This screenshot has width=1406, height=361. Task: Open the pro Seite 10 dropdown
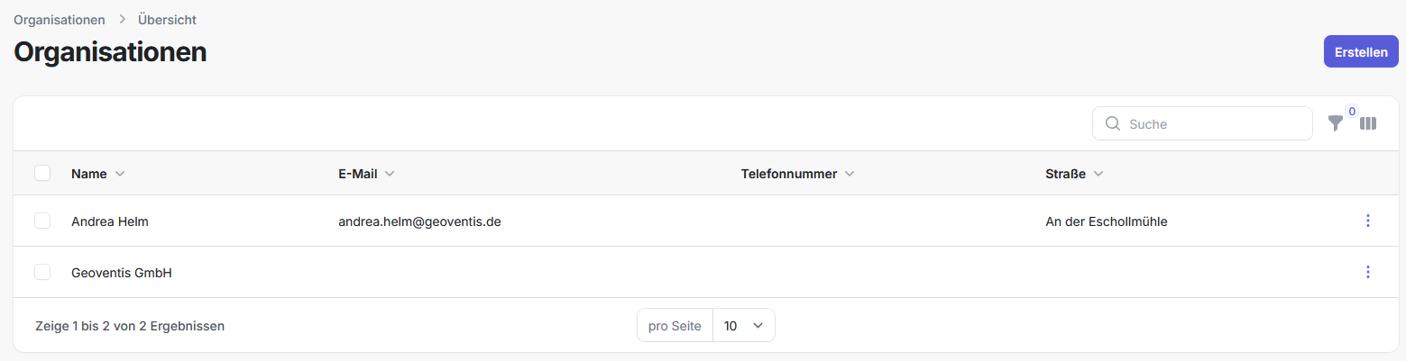tap(743, 326)
